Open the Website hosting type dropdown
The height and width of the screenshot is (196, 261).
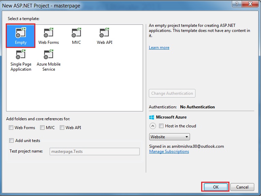point(170,137)
